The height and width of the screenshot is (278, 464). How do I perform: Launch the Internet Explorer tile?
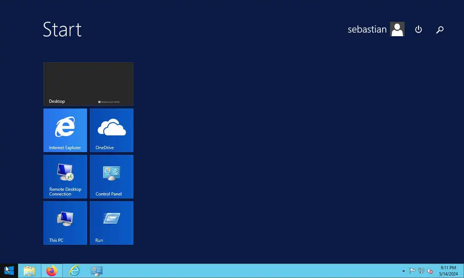point(65,130)
